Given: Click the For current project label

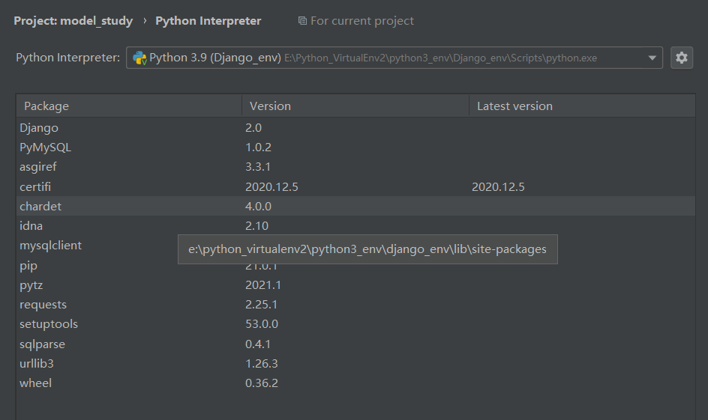Looking at the screenshot, I should coord(362,21).
